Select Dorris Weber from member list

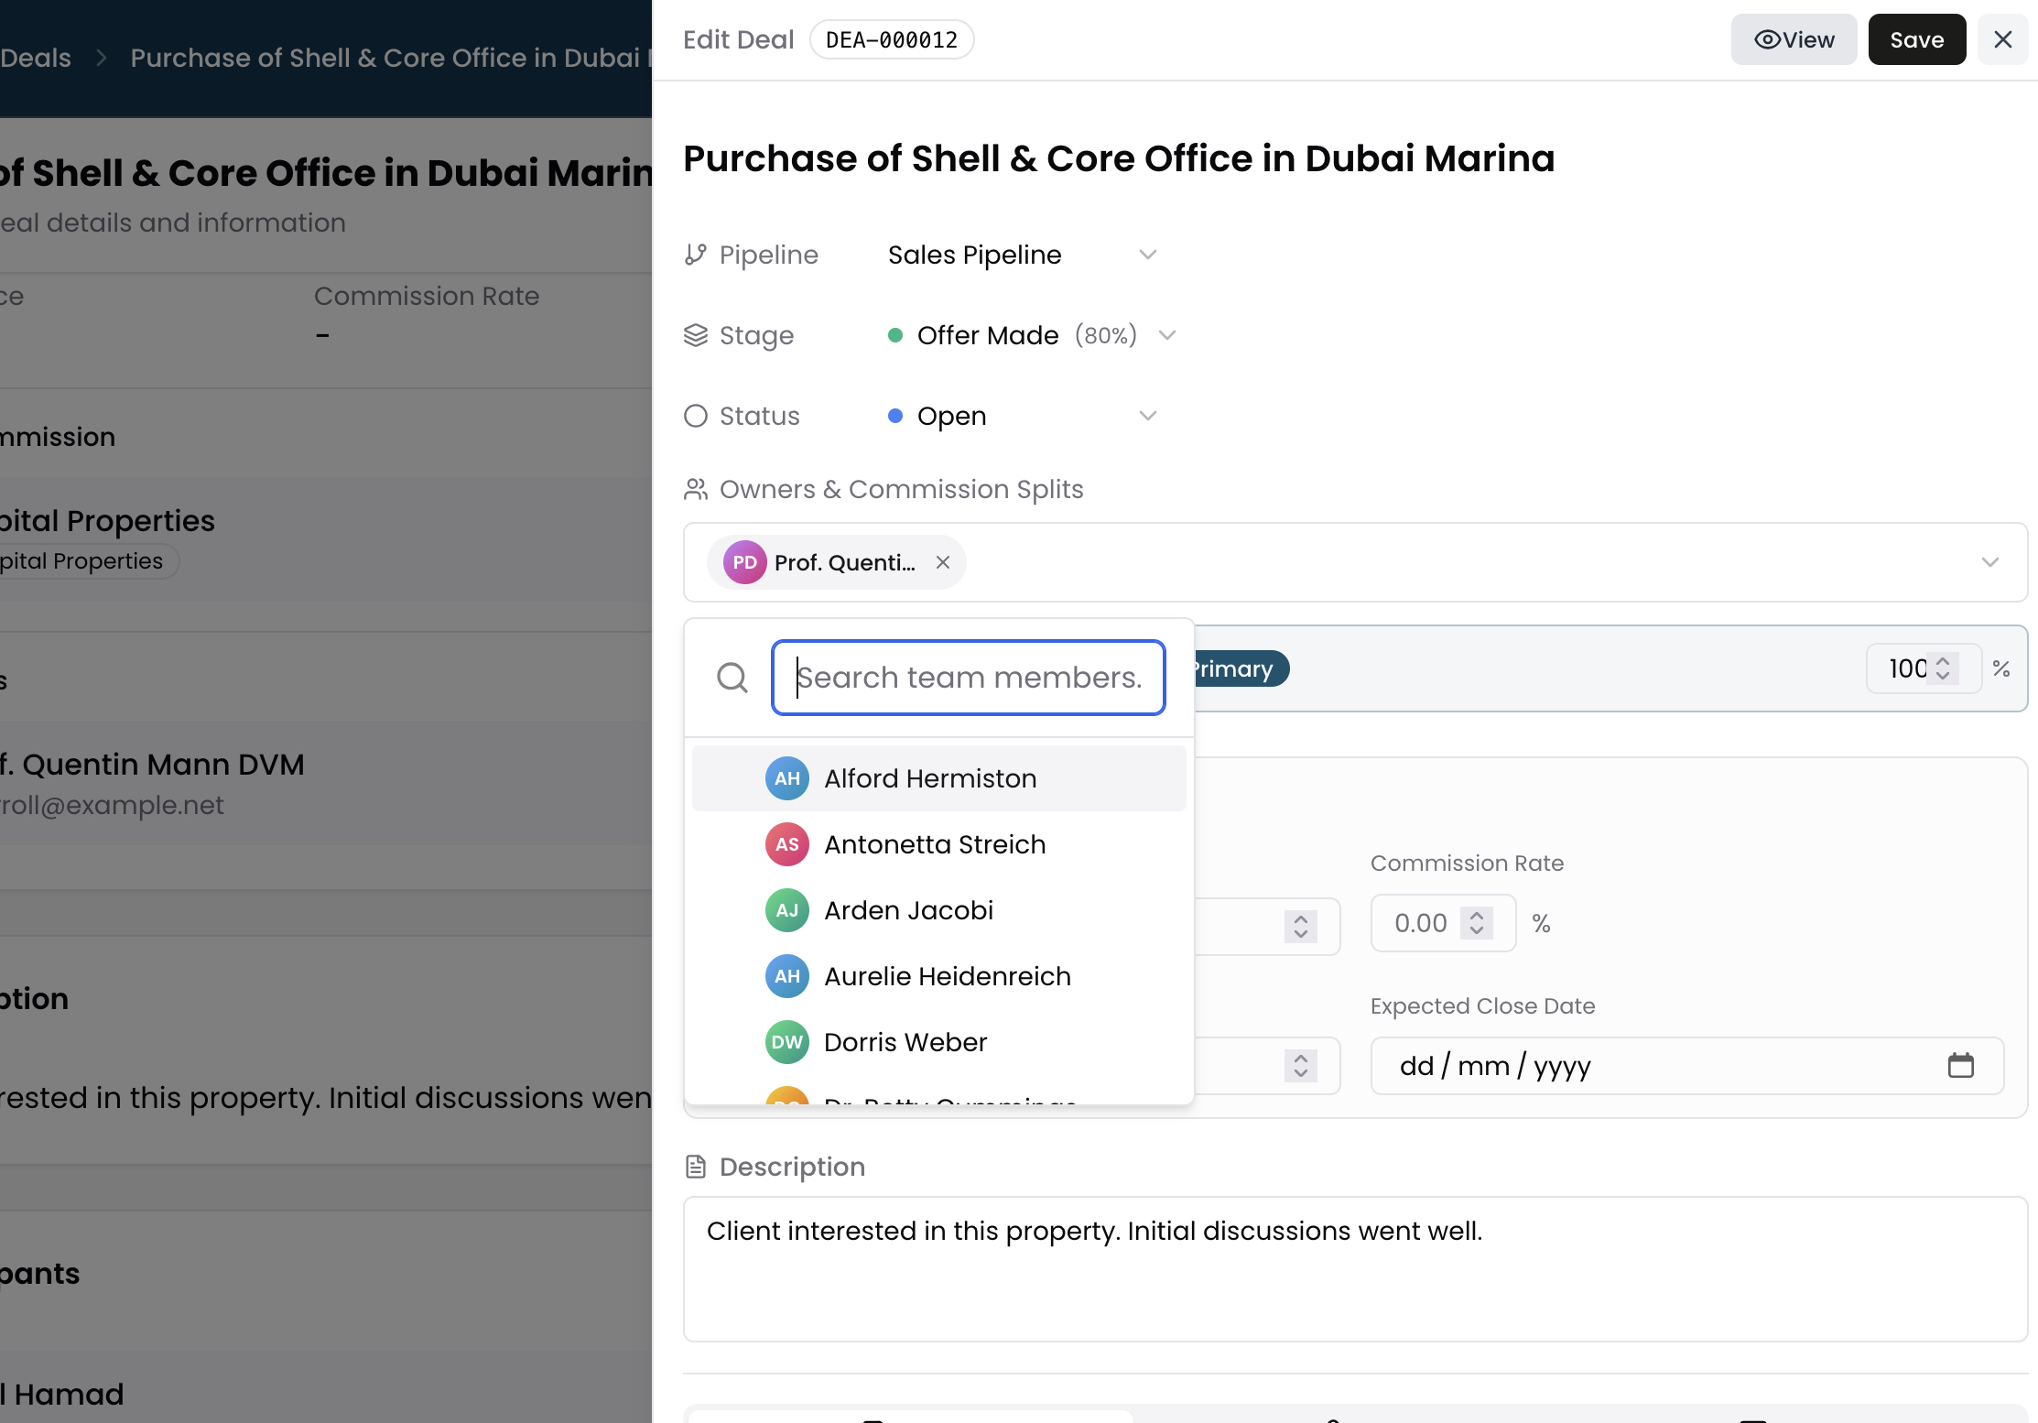coord(905,1042)
